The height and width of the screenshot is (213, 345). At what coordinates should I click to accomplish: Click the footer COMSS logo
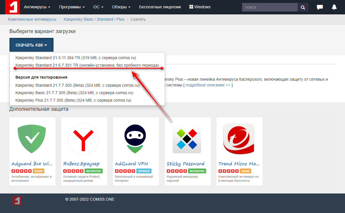tap(17, 201)
